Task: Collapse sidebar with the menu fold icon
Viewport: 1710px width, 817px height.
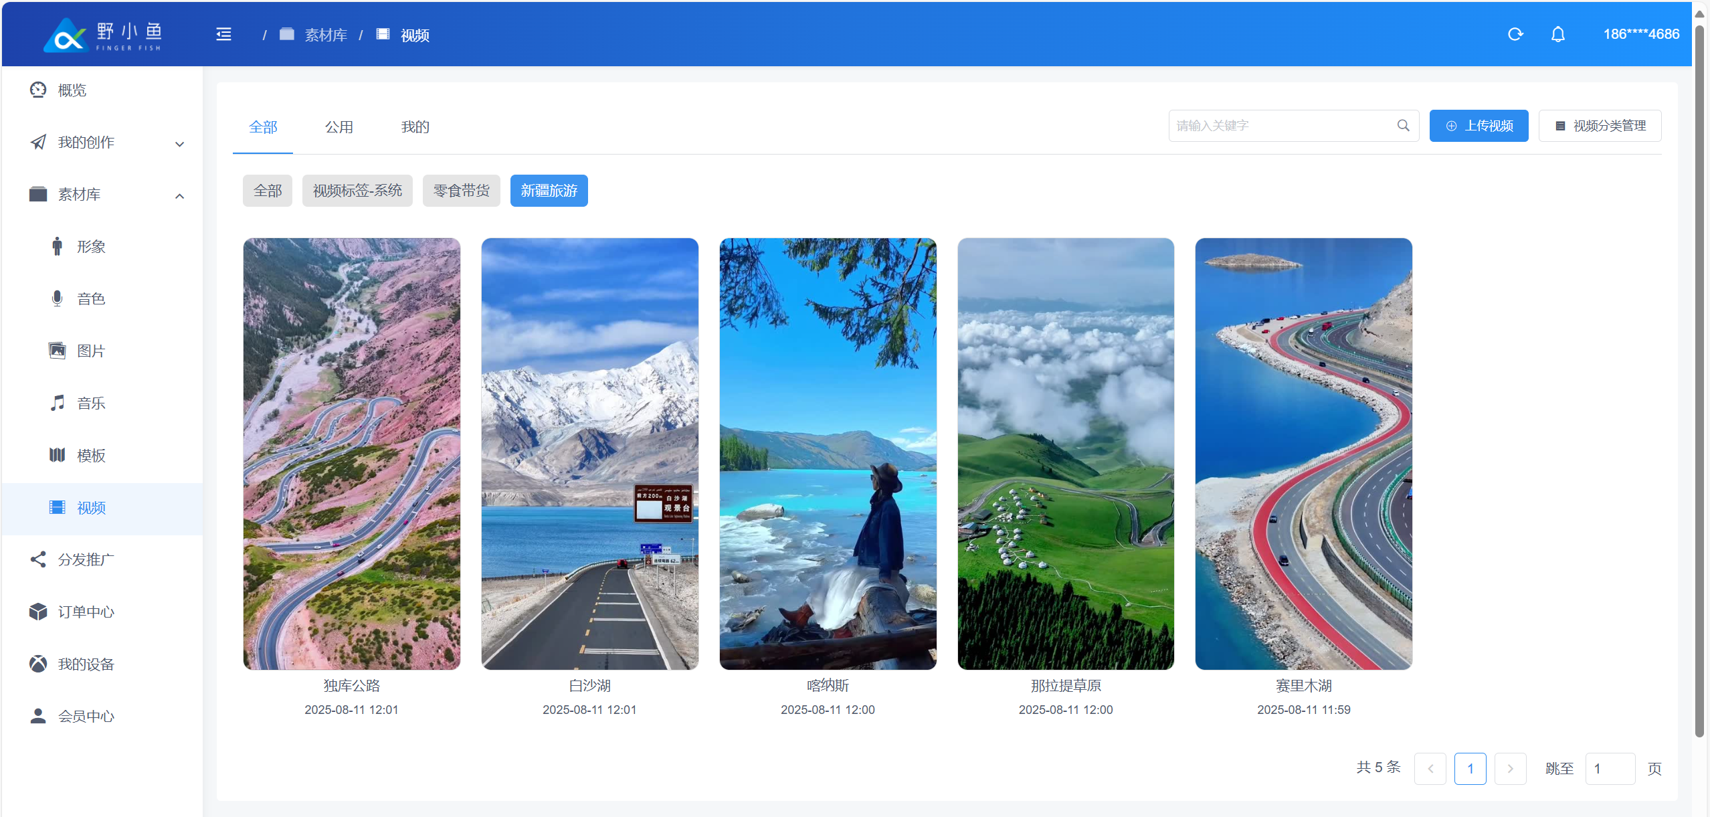Action: click(x=223, y=34)
